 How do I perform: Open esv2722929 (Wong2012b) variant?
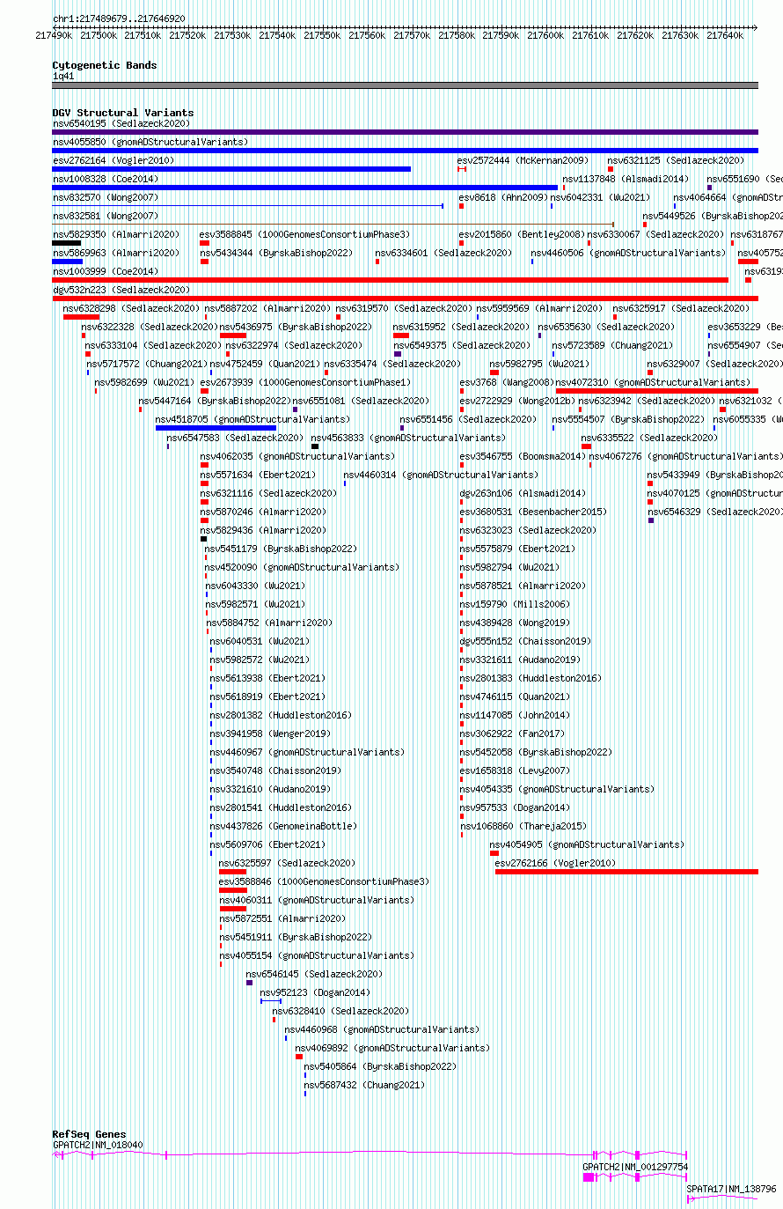point(461,409)
